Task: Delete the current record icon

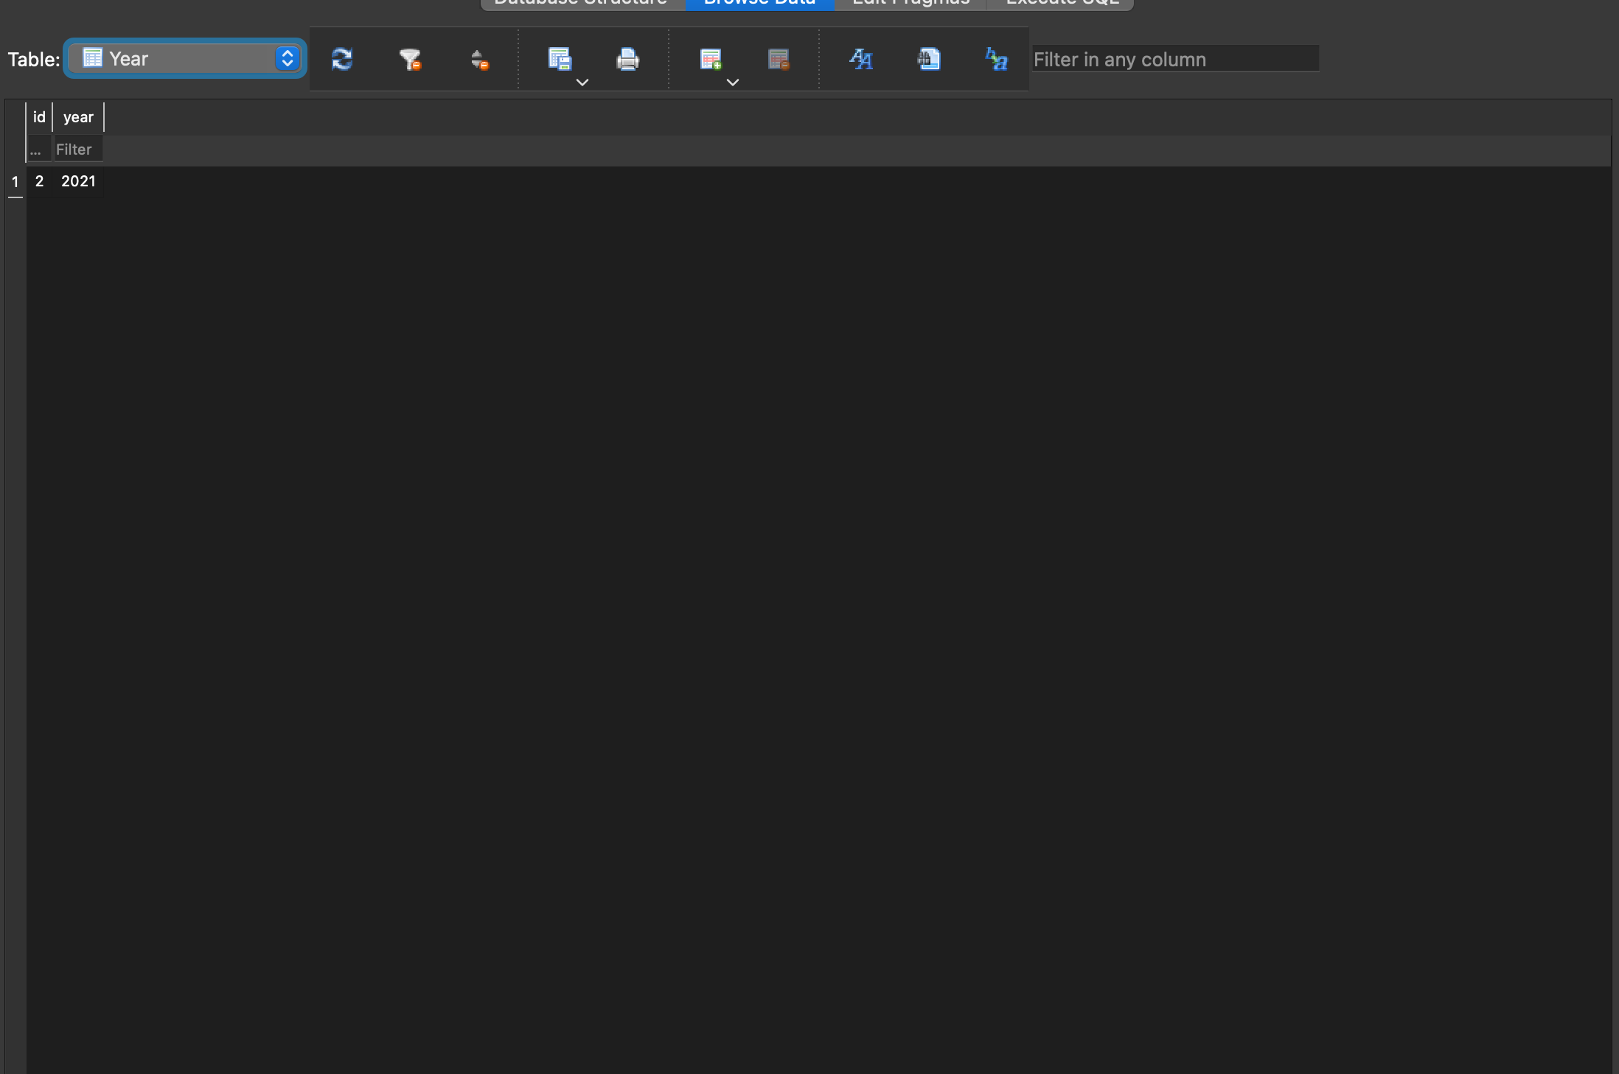Action: click(779, 59)
